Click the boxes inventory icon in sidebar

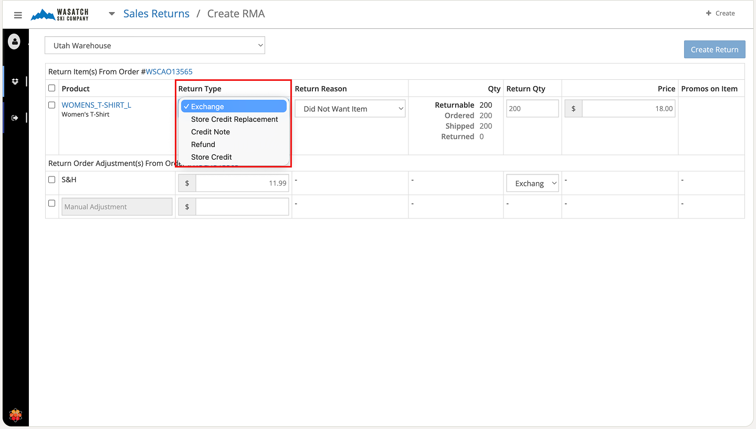point(15,81)
